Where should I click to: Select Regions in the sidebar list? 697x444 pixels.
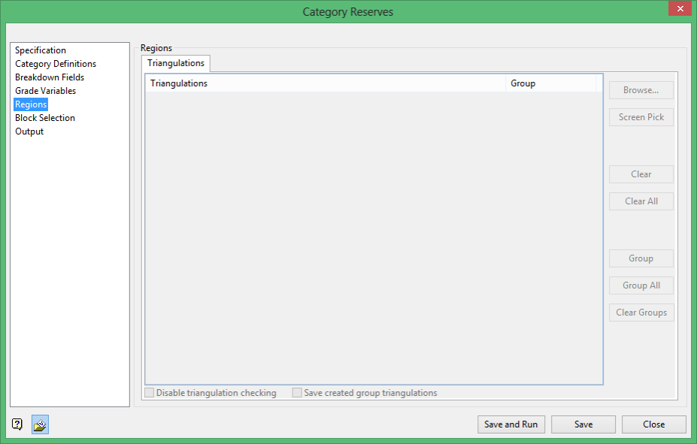pyautogui.click(x=31, y=104)
